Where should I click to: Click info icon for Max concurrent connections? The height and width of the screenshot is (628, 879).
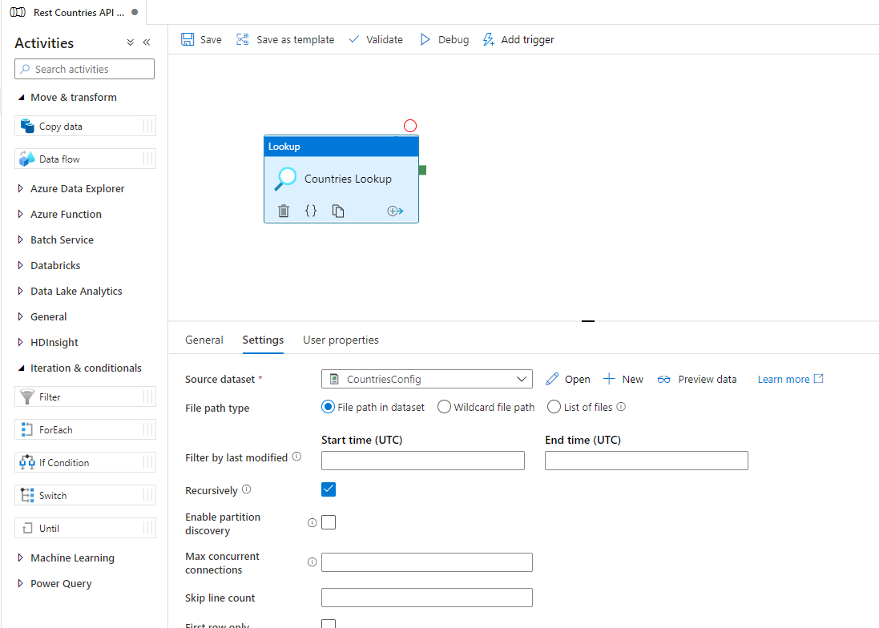coord(312,562)
